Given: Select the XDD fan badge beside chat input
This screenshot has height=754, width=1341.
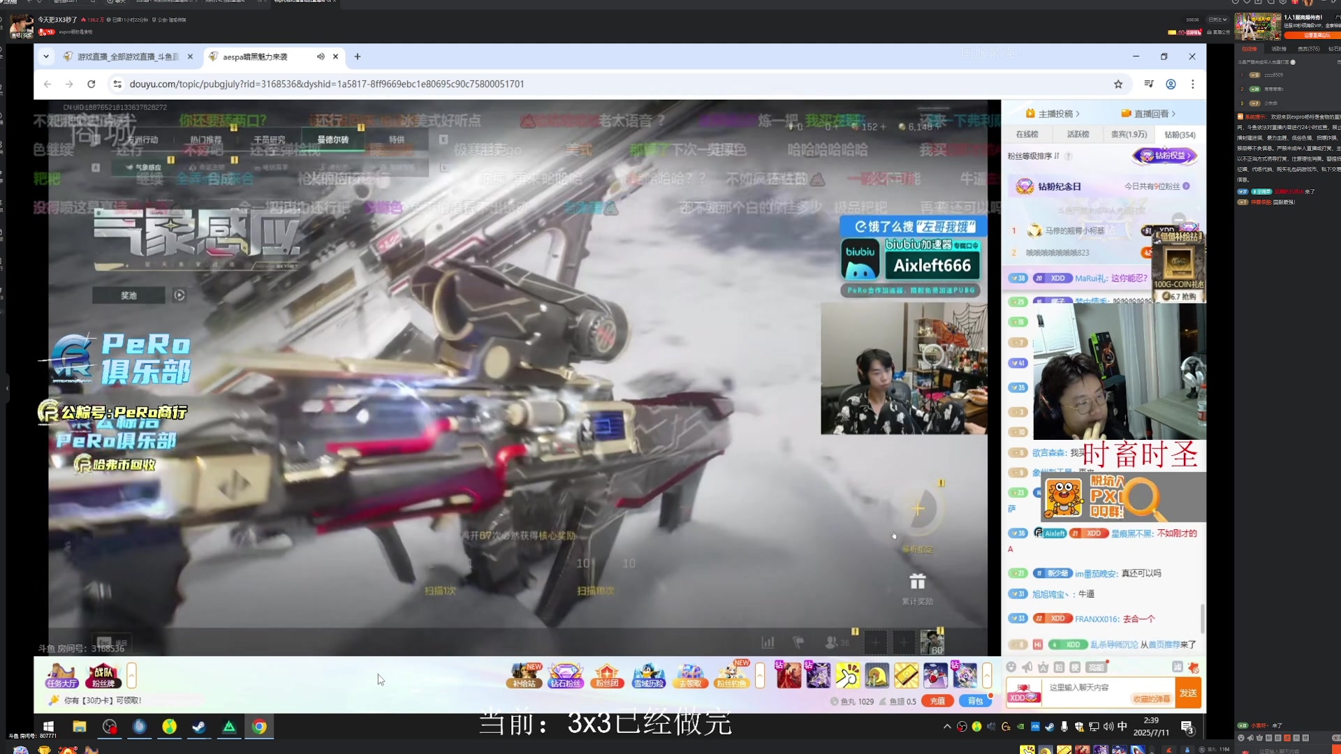Looking at the screenshot, I should tap(1023, 693).
